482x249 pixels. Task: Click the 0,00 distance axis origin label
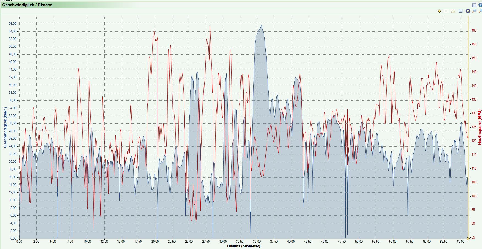coord(19,242)
